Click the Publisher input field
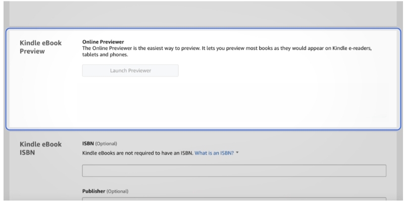 coord(234,199)
